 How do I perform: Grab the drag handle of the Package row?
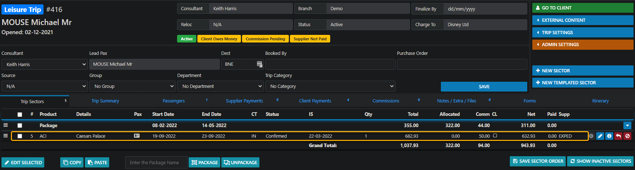[x=5, y=125]
